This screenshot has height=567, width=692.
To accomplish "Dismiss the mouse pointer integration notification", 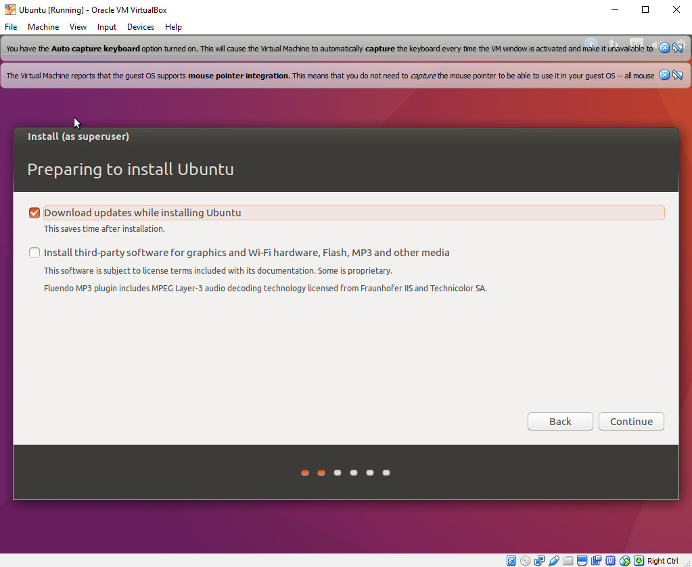I will (664, 75).
